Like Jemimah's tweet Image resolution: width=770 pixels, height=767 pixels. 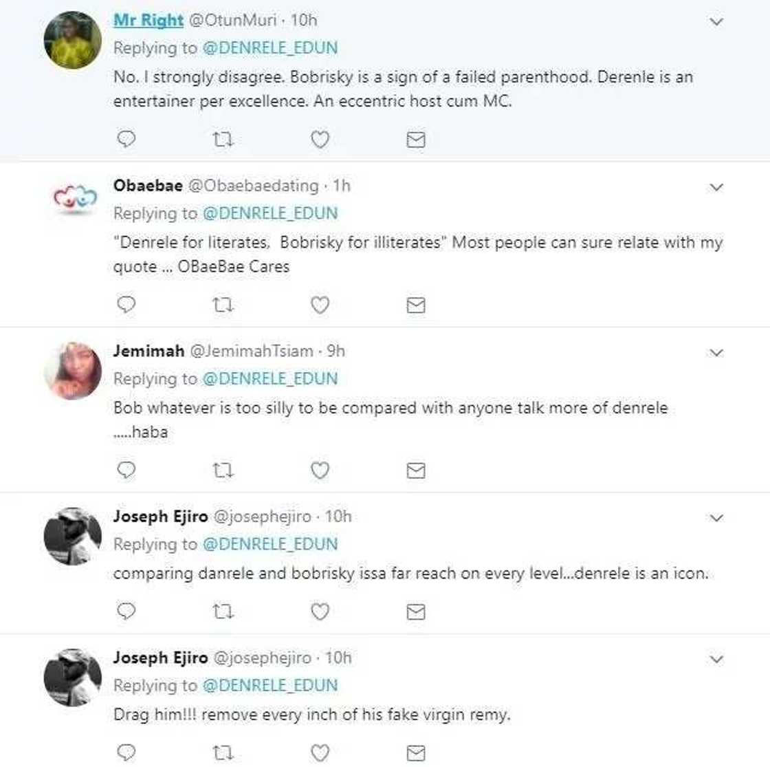[320, 471]
